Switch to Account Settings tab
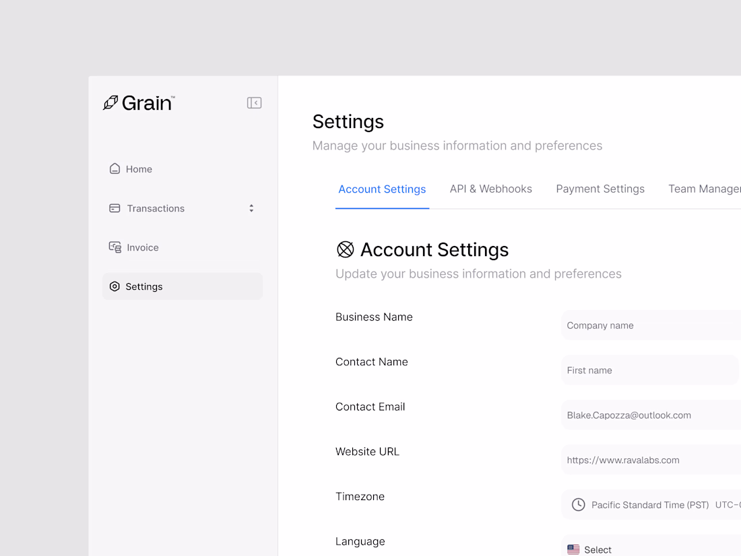Screen dimensions: 741x556 point(382,189)
